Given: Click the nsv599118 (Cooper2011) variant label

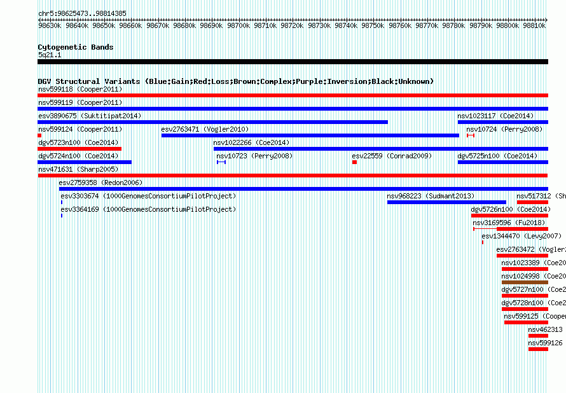Looking at the screenshot, I should [80, 89].
